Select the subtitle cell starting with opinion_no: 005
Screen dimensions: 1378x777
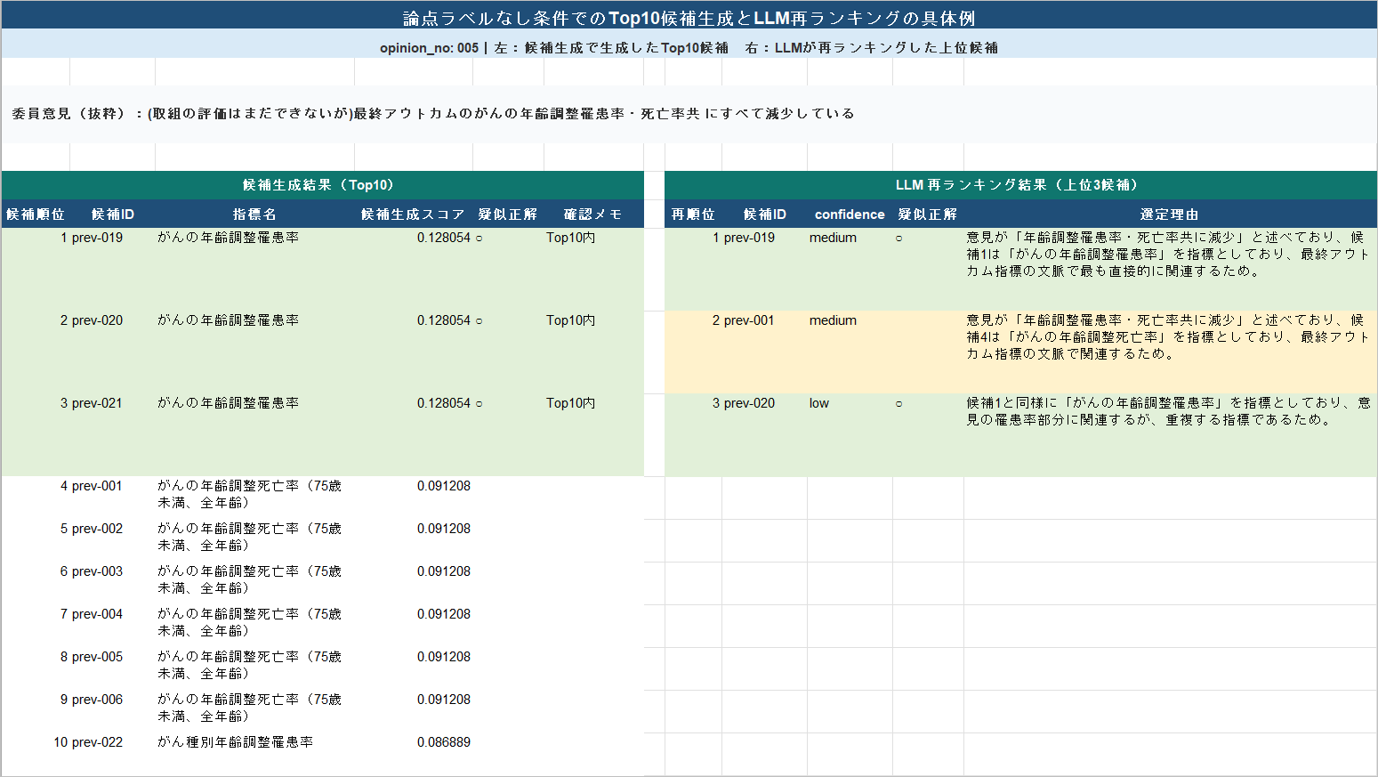point(689,48)
